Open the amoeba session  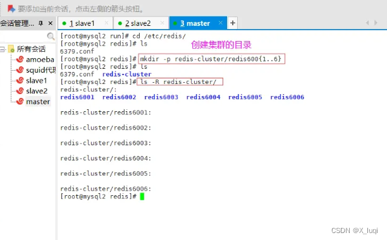40,59
